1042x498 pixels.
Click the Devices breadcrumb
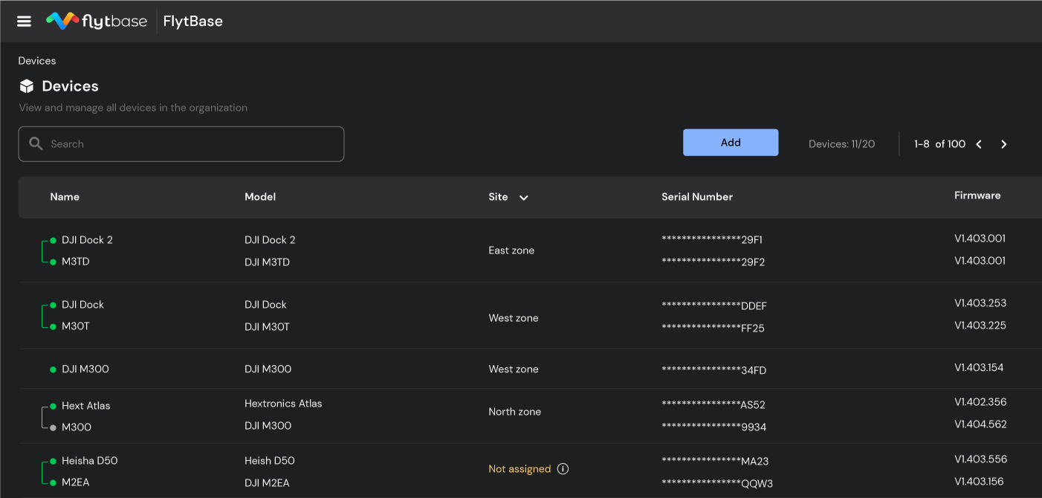37,61
